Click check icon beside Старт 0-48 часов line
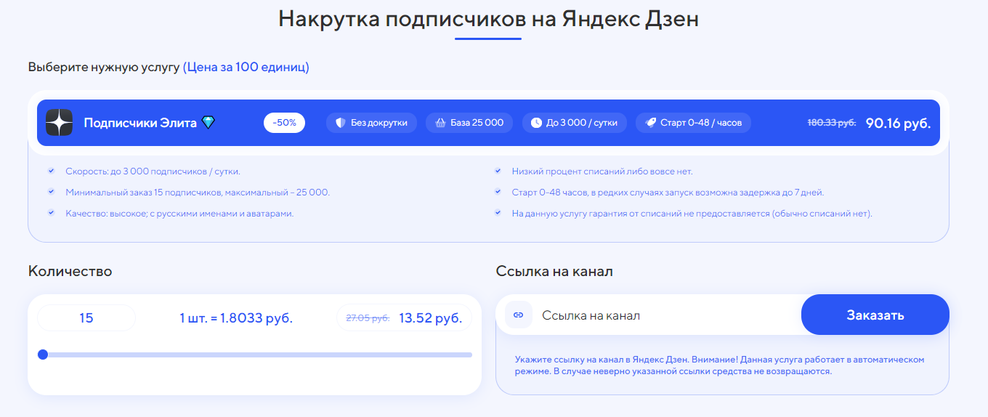988x417 pixels. pyautogui.click(x=498, y=193)
